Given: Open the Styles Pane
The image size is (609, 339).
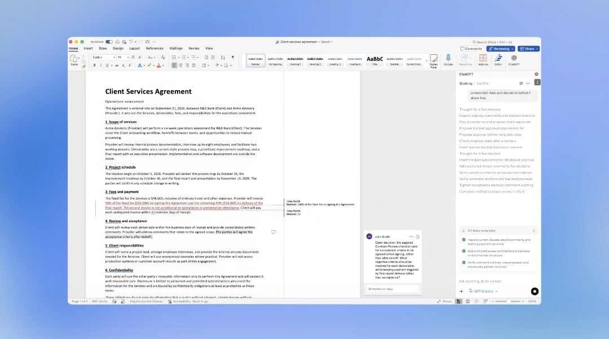Looking at the screenshot, I should point(434,61).
